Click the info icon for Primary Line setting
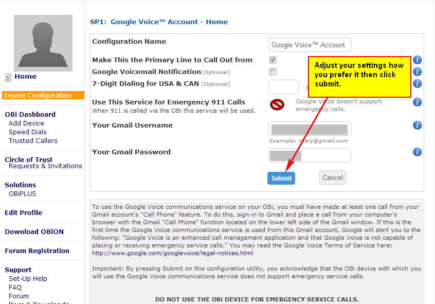This screenshot has height=304, width=435. point(417,60)
